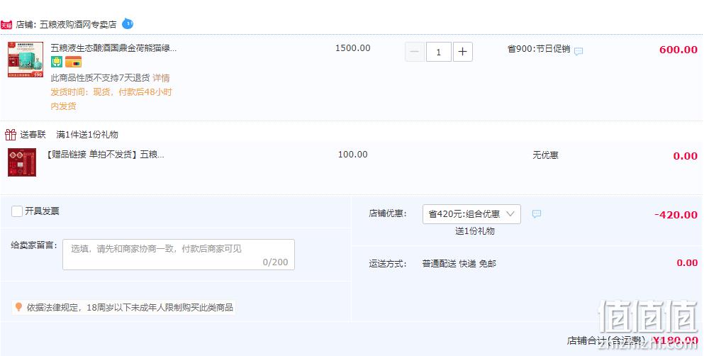Screen dimensions: 704x356
Task: Click the comment icon next to 节日促销
Action: tap(579, 51)
